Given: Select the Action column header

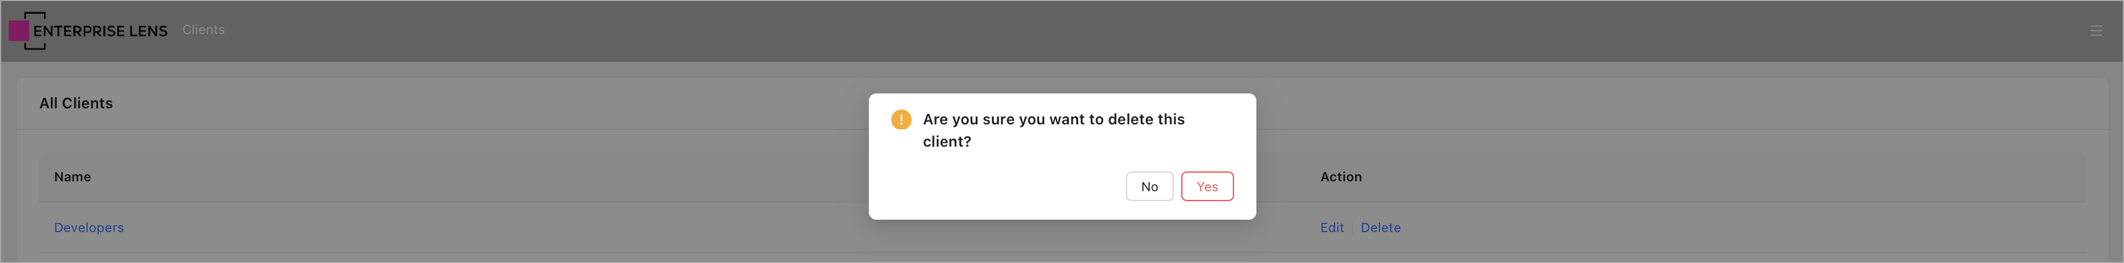Looking at the screenshot, I should [x=1341, y=177].
